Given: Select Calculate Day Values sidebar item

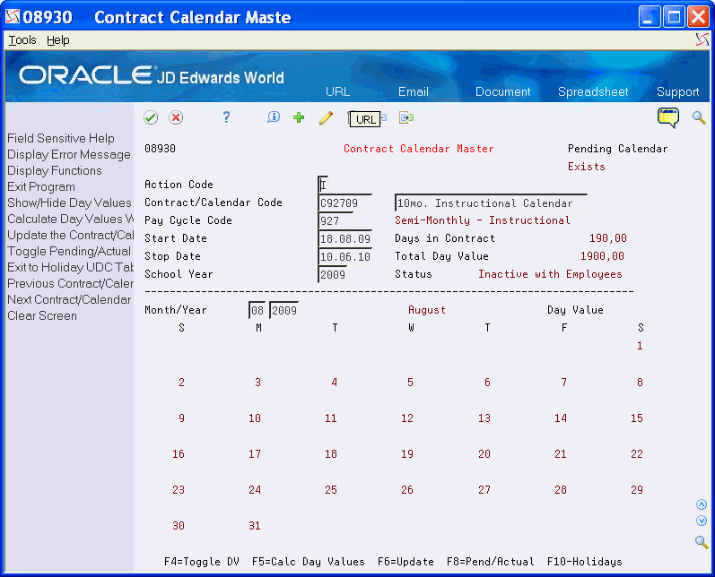Looking at the screenshot, I should pos(70,219).
